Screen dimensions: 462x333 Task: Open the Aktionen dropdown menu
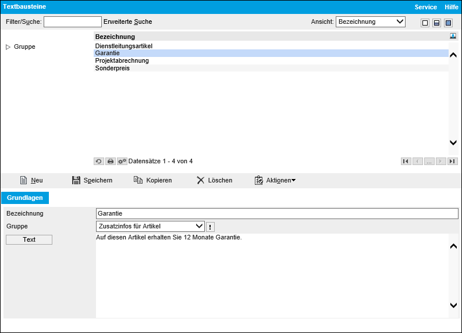click(275, 181)
